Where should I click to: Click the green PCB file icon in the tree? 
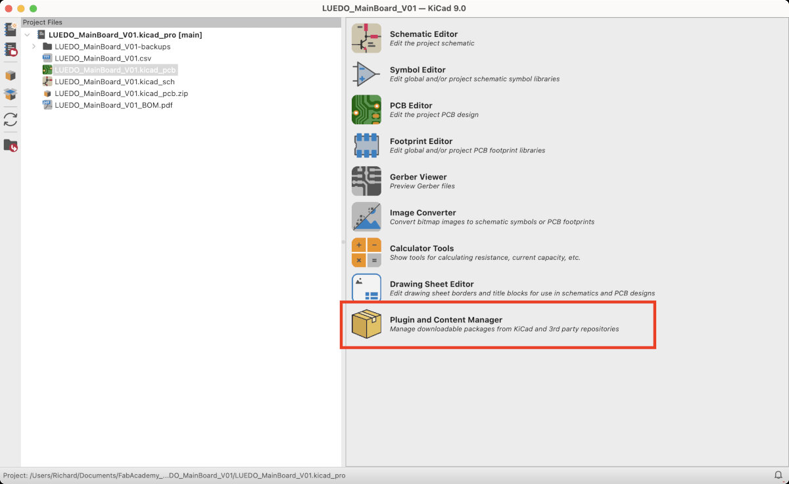(47, 70)
